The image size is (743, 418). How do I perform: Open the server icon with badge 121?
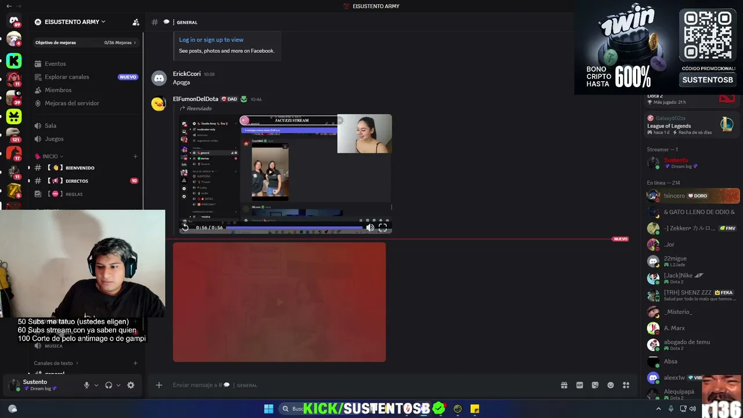pos(14,135)
